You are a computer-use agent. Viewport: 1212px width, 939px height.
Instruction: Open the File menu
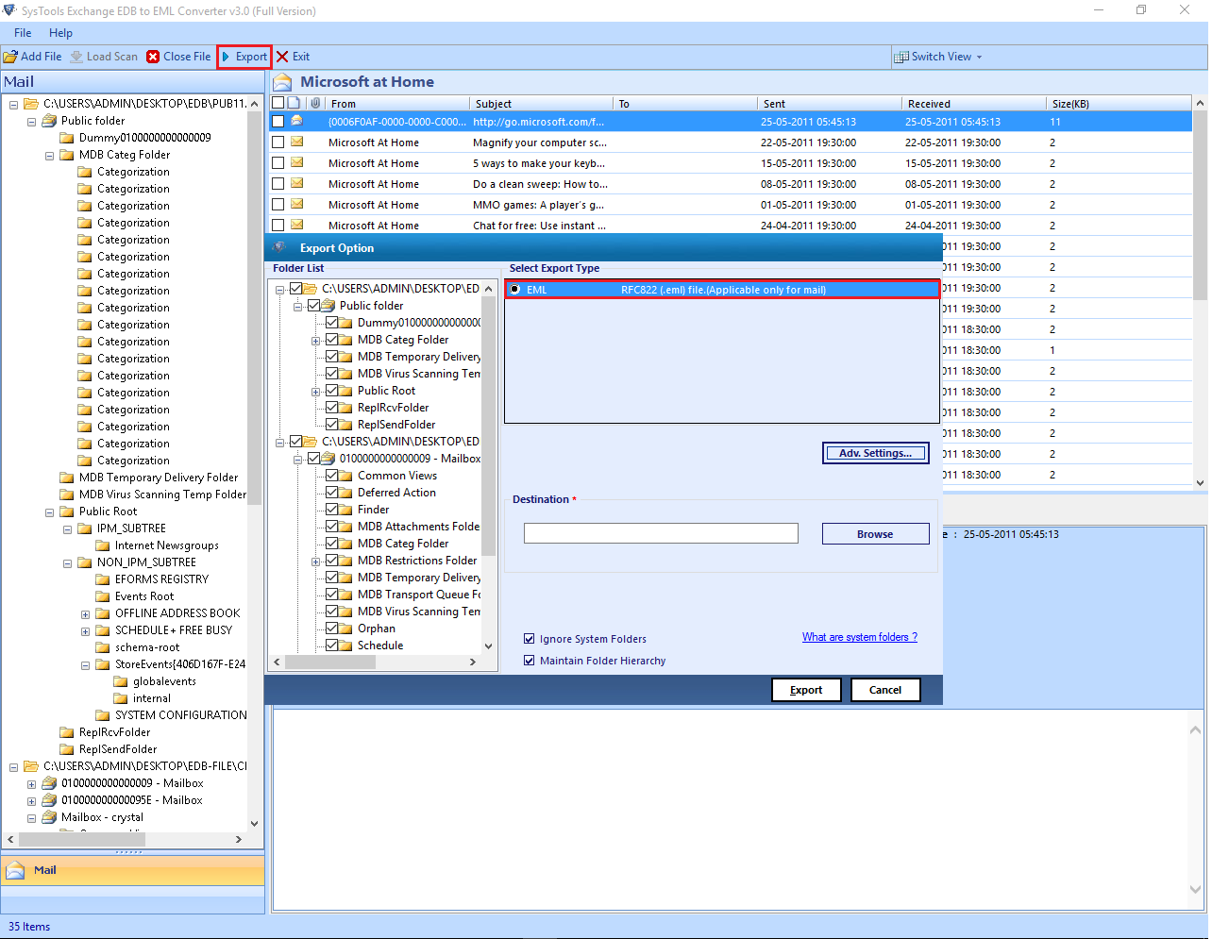pos(23,33)
